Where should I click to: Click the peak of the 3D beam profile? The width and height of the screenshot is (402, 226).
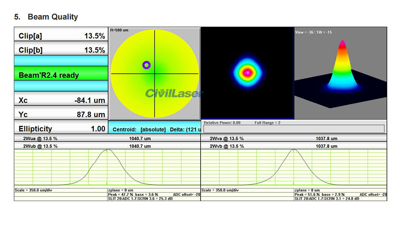click(342, 42)
